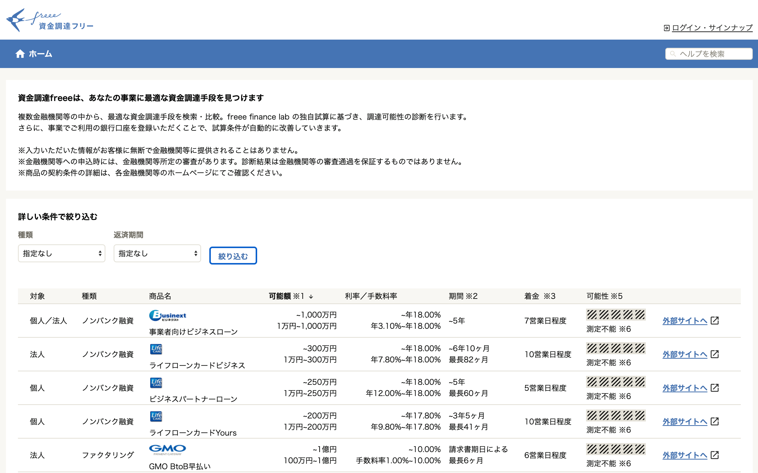Click Life Card logo for ライフローンカードビジネス
Screen dimensions: 758x473
pyautogui.click(x=156, y=349)
